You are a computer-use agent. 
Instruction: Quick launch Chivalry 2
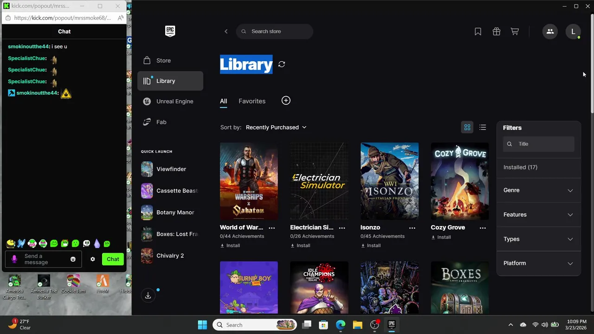point(170,256)
